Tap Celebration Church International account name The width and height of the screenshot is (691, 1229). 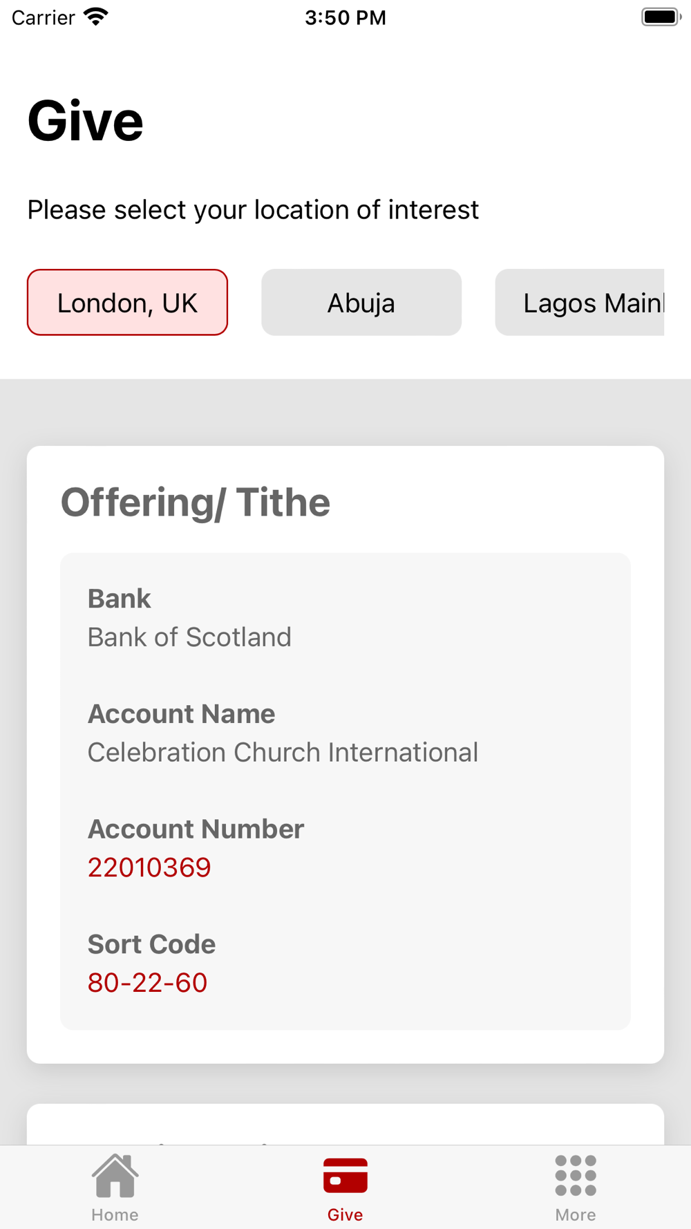click(x=283, y=752)
